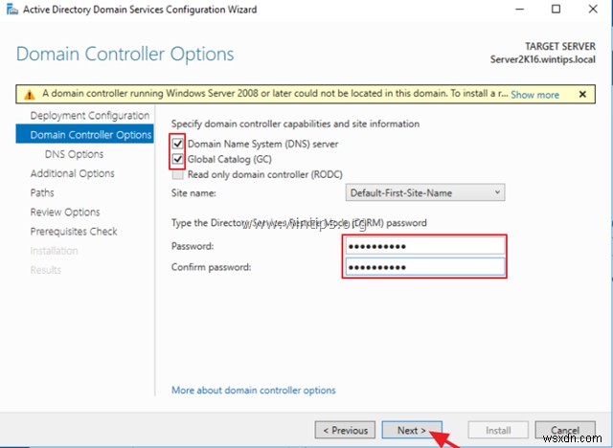Click Read only domain controller (RODC) checkbox
The height and width of the screenshot is (448, 613).
(x=178, y=174)
